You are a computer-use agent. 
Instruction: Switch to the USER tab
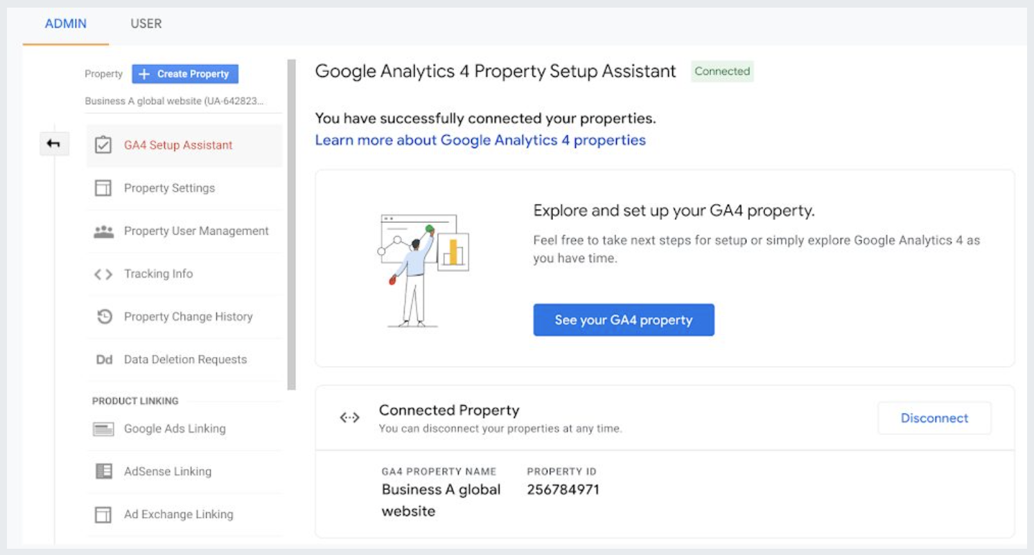(x=146, y=24)
